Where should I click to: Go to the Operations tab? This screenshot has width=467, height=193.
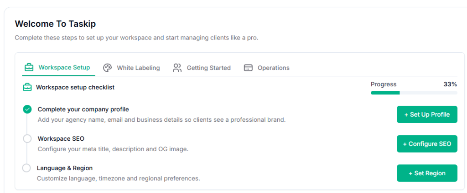coord(273,68)
